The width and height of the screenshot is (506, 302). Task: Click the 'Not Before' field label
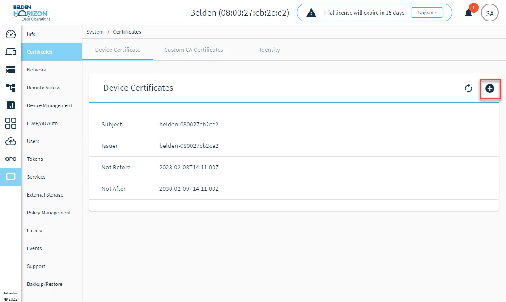click(x=116, y=167)
